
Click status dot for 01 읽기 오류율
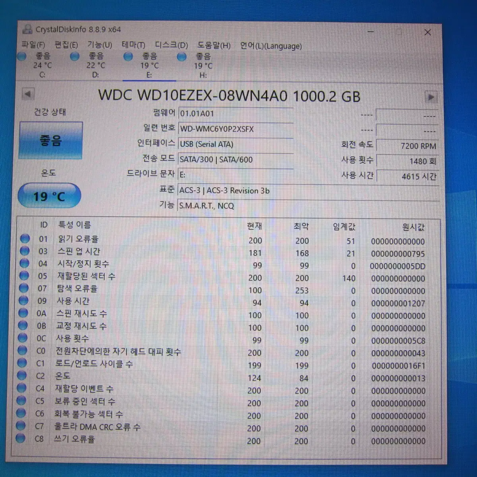pyautogui.click(x=25, y=238)
